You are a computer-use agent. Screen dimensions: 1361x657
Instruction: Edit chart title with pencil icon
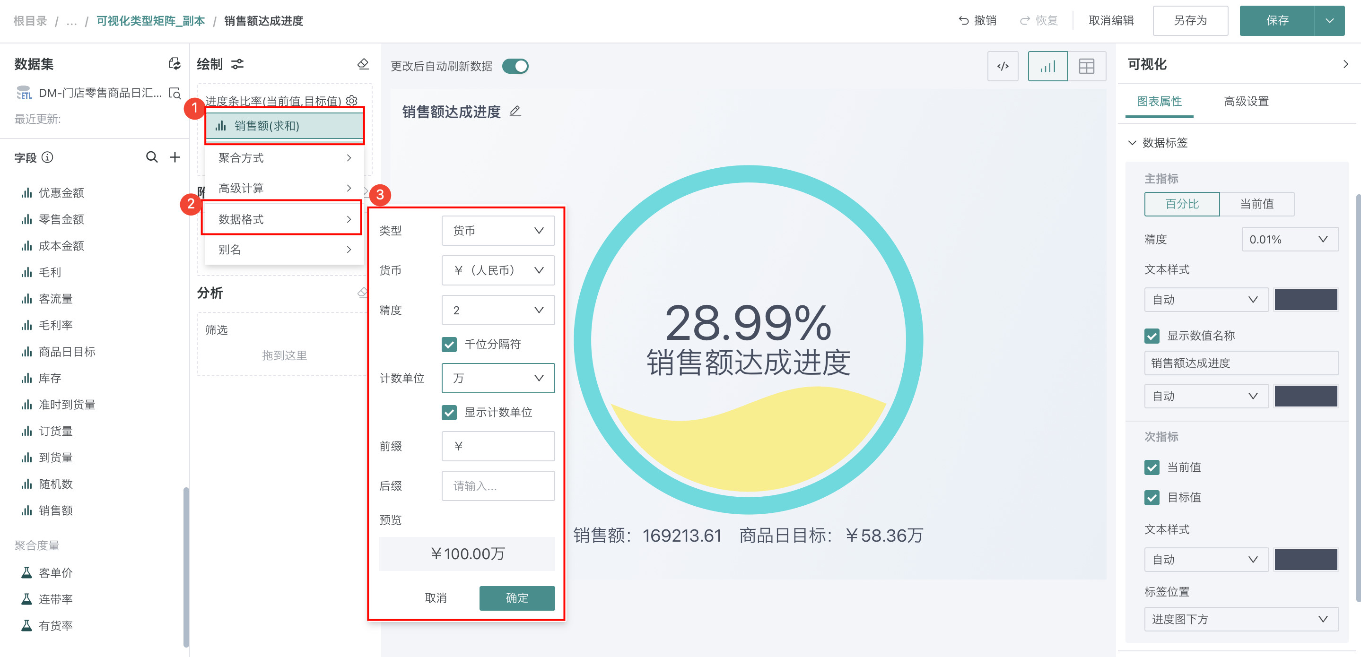click(x=515, y=112)
